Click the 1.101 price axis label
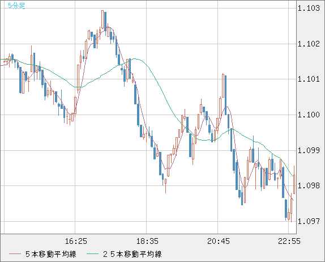This screenshot has height=262, width=325. click(309, 79)
